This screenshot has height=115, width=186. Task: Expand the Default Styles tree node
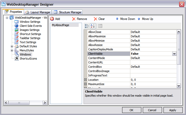pyautogui.click(x=12, y=46)
